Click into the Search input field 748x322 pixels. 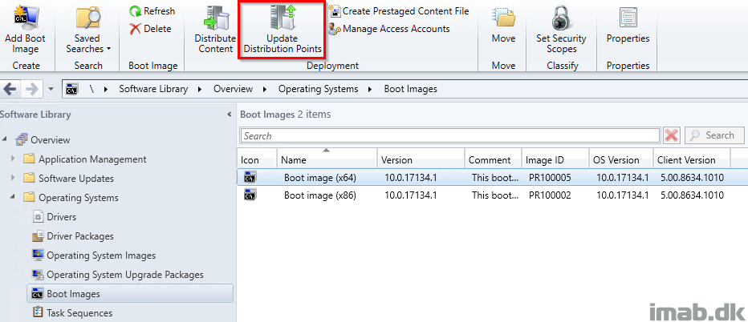tap(450, 135)
